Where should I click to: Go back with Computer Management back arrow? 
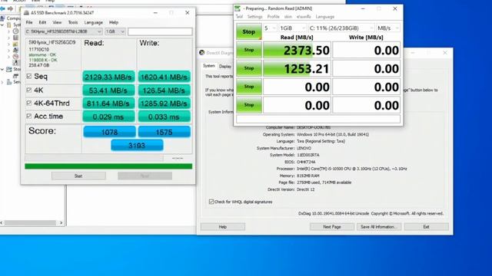(2, 8)
